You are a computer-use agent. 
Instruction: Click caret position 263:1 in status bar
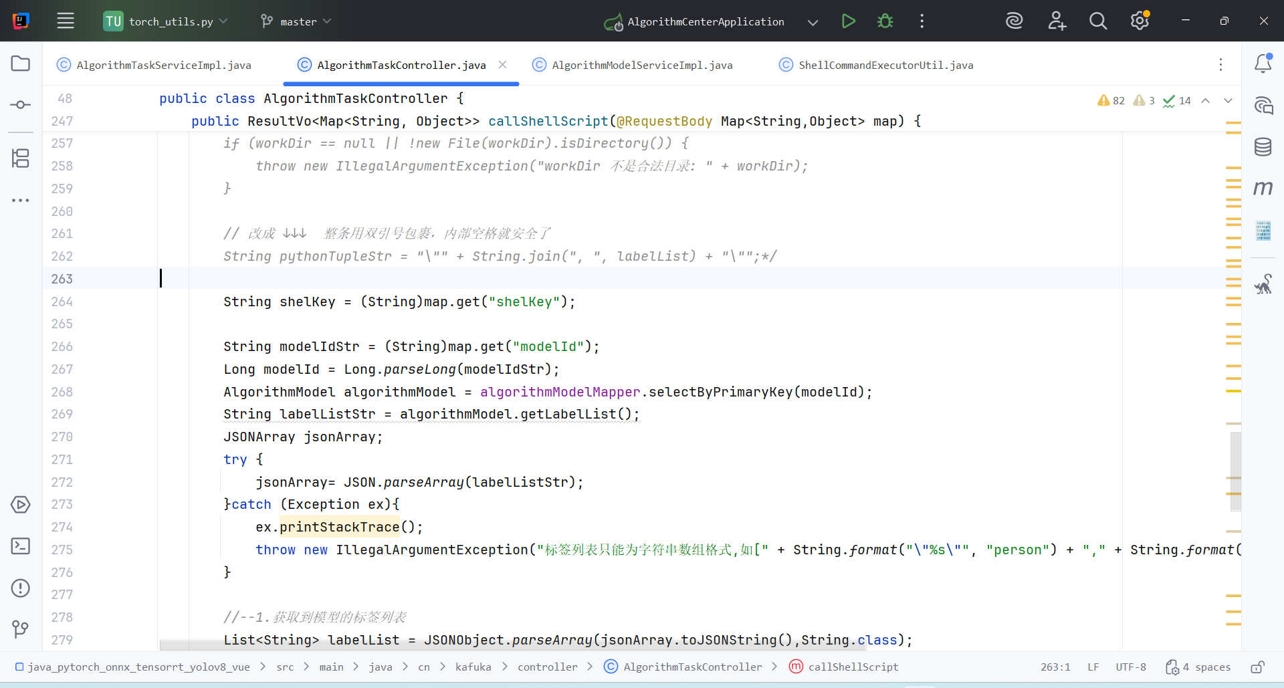[1055, 667]
